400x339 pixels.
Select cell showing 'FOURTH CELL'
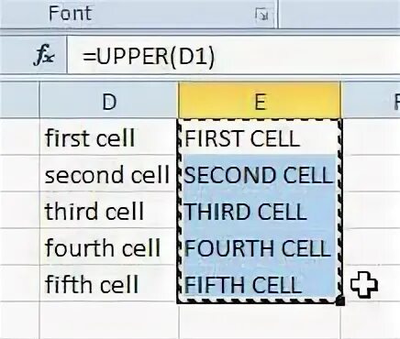pos(260,247)
